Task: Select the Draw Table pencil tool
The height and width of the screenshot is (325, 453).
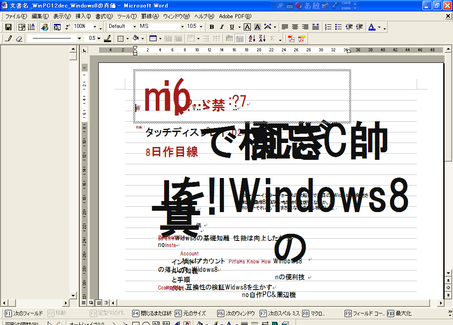Action: (x=9, y=39)
